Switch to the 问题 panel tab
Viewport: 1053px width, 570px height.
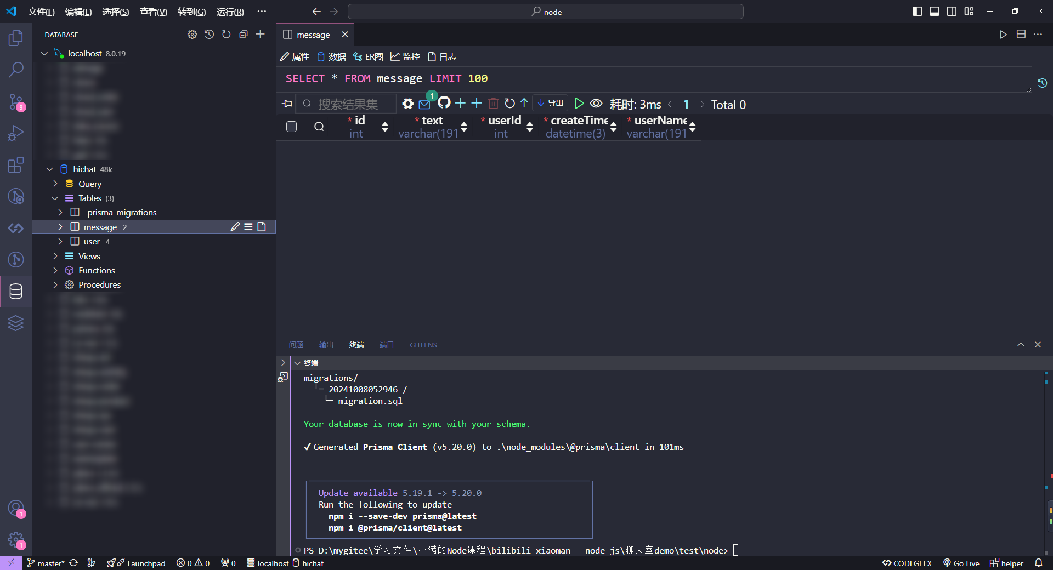tap(296, 345)
